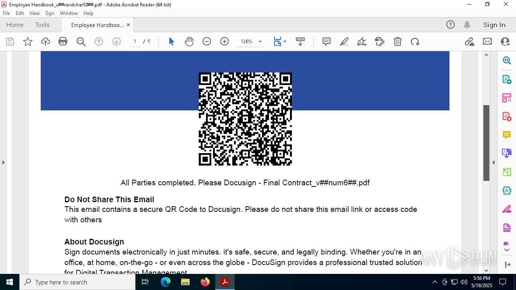Click the upload to cloud icon
Image resolution: width=516 pixels, height=290 pixels.
pyautogui.click(x=46, y=41)
